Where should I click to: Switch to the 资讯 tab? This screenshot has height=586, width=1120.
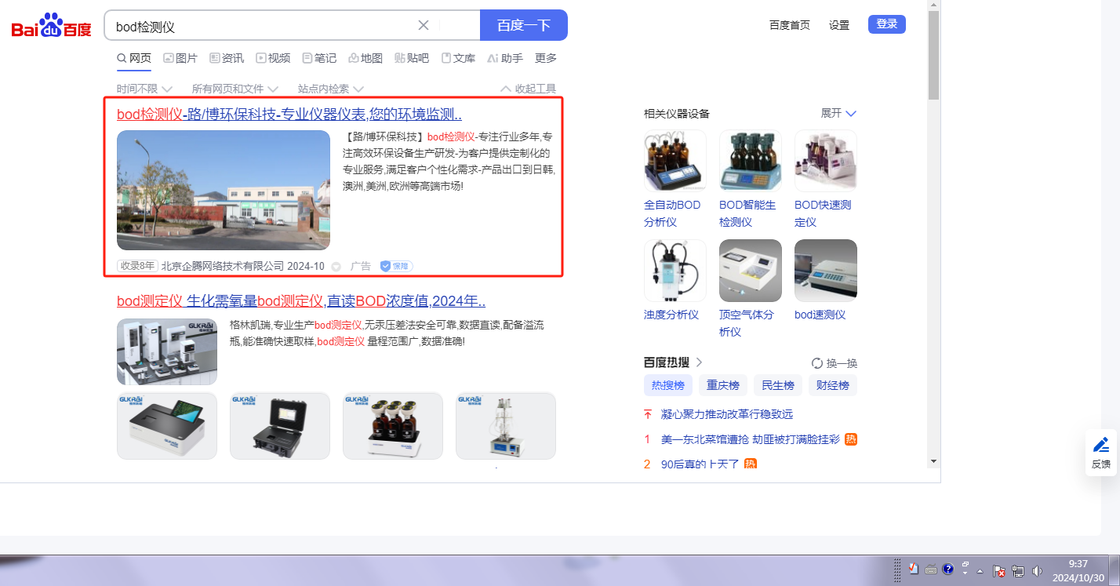(x=227, y=58)
